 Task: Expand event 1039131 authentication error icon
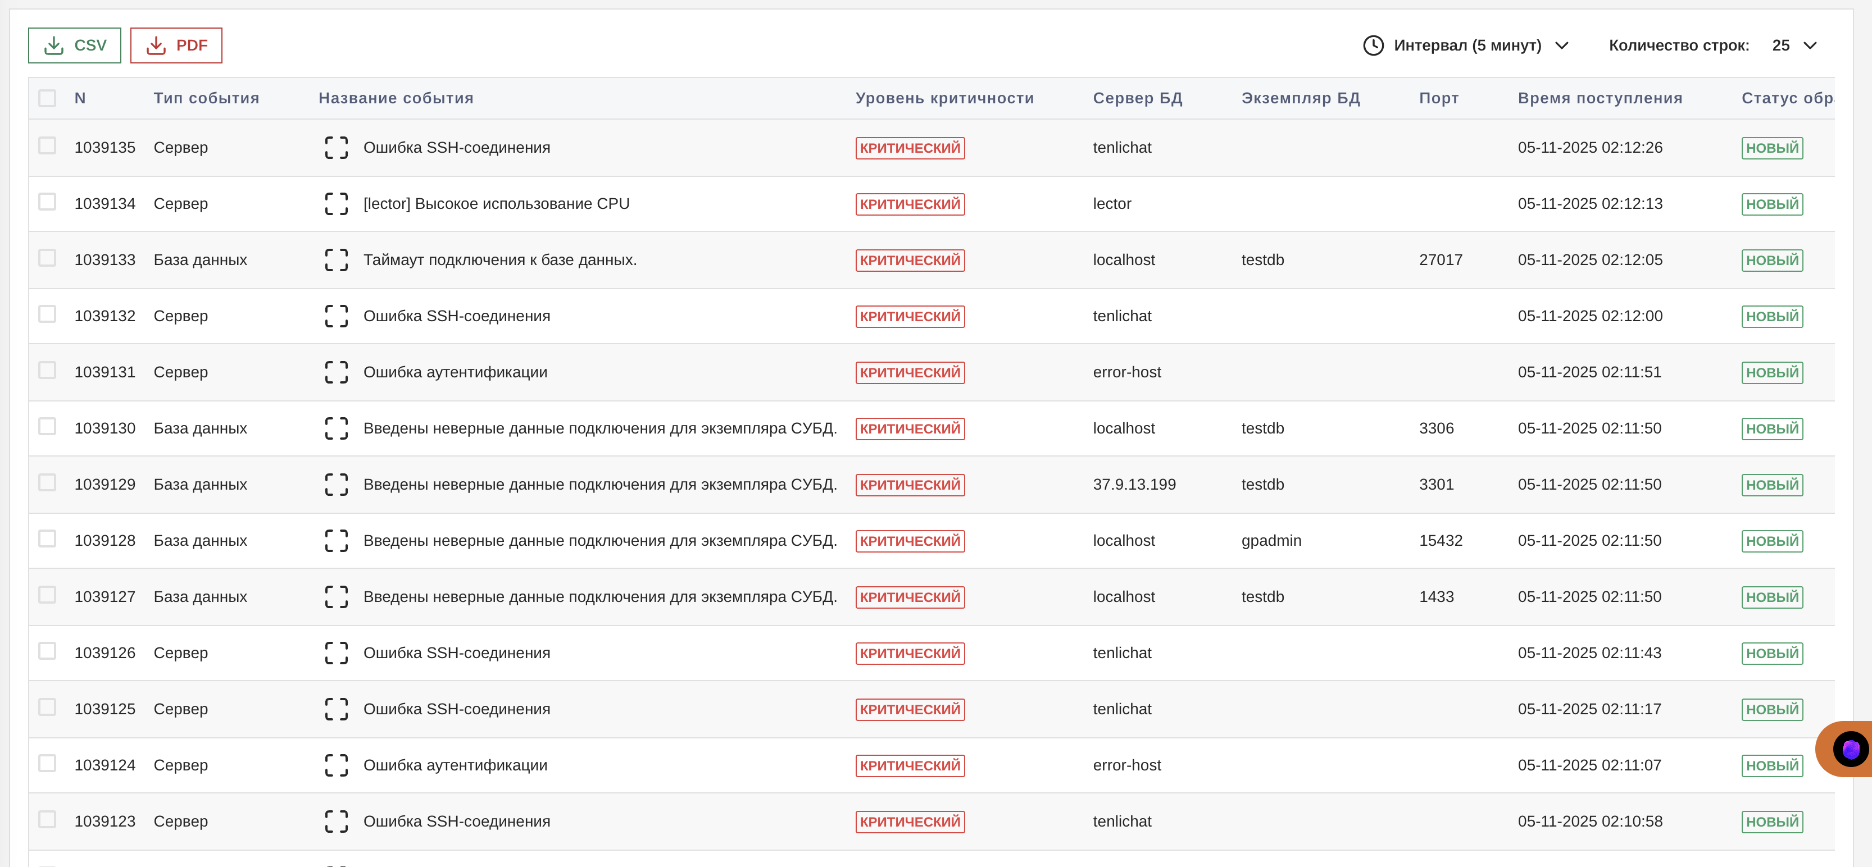[336, 372]
